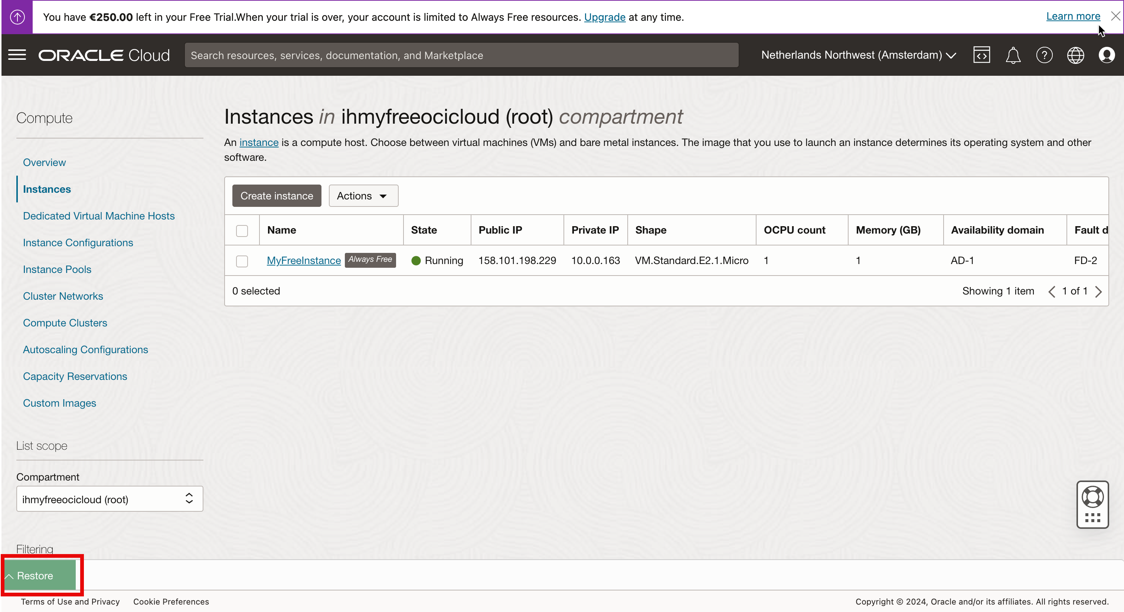The image size is (1124, 612).
Task: Open the user profile avatar menu
Action: (x=1107, y=55)
